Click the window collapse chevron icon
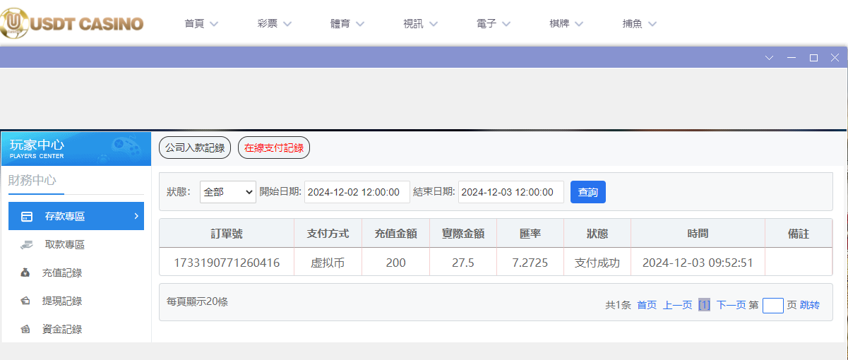Image resolution: width=848 pixels, height=360 pixels. (770, 58)
